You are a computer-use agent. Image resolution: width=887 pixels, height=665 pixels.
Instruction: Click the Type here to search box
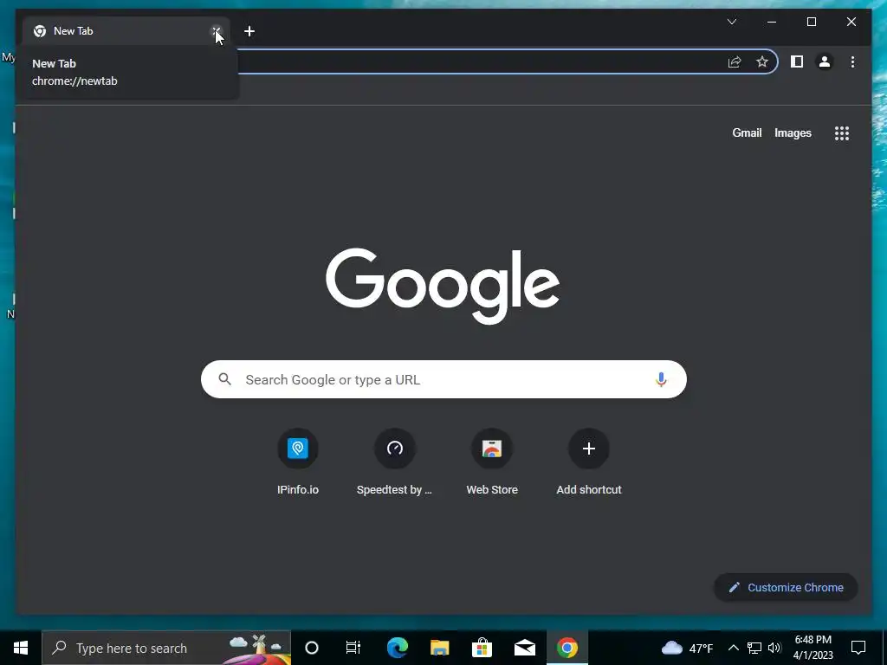pyautogui.click(x=166, y=648)
